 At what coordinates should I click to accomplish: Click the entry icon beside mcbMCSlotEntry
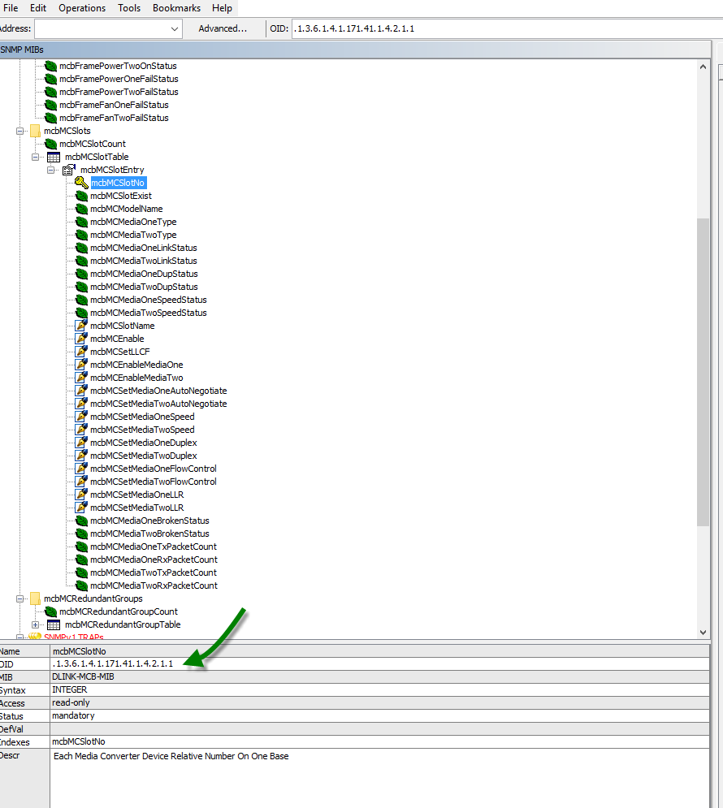(x=69, y=170)
